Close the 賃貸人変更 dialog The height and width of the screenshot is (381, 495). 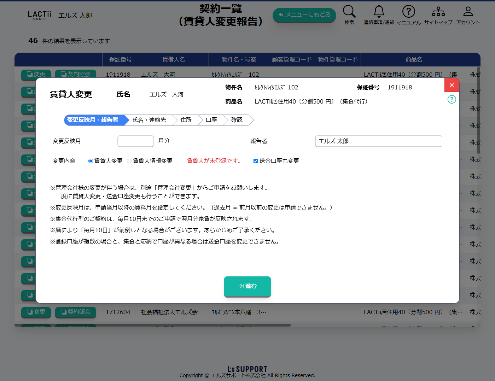coord(452,85)
